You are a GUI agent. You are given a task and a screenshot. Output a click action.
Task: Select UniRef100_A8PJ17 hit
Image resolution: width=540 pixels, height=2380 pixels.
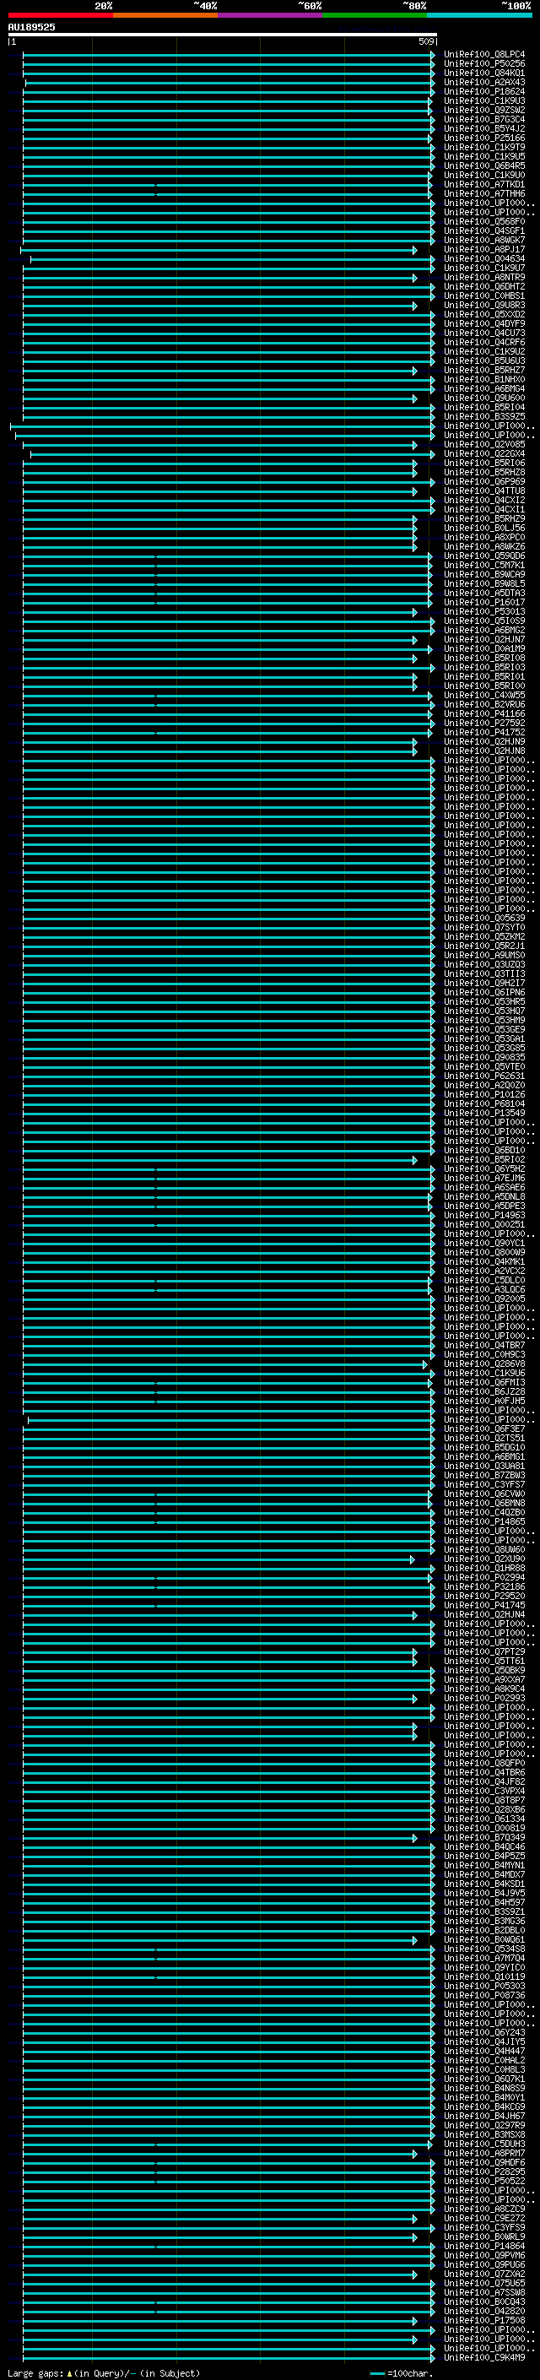[x=483, y=249]
